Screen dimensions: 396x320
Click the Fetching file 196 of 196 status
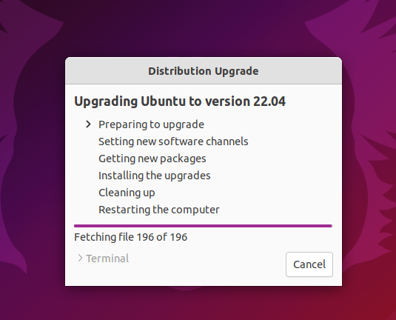(x=130, y=237)
